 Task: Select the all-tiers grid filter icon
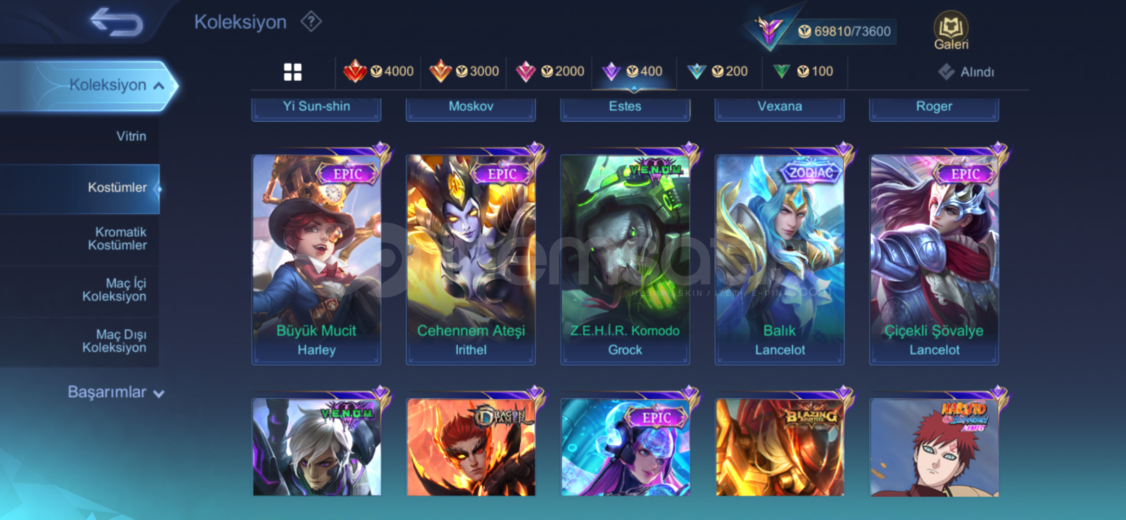[292, 72]
